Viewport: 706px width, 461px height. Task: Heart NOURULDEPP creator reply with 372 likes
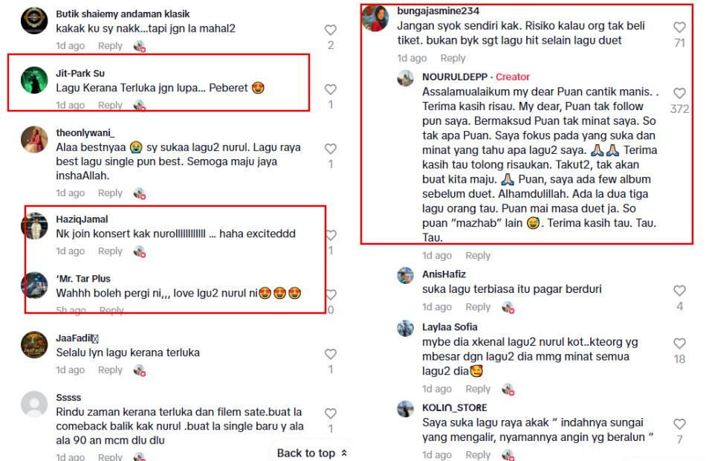click(679, 93)
